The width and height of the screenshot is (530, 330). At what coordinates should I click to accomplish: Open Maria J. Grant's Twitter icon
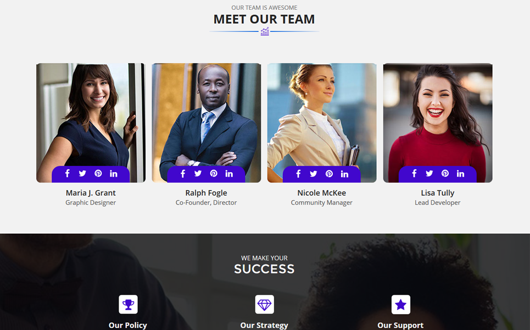(82, 174)
